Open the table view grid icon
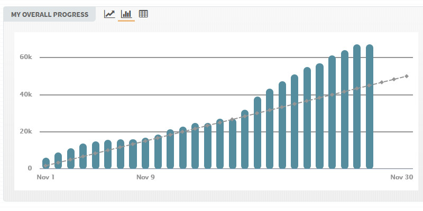423x211 pixels. (143, 14)
